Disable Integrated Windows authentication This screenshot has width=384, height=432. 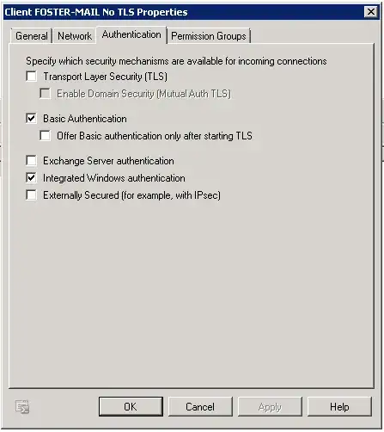coord(31,178)
